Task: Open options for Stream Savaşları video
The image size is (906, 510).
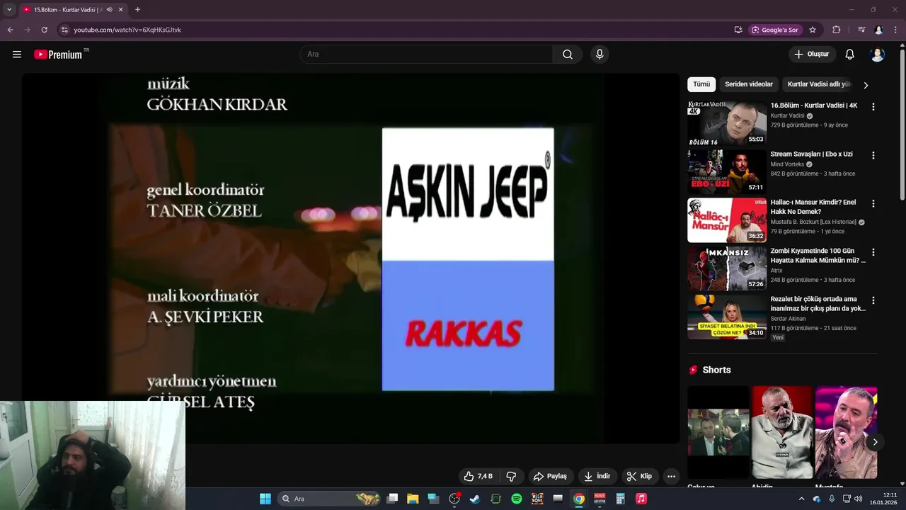Action: click(x=873, y=155)
